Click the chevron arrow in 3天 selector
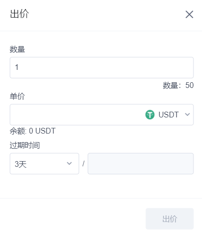This screenshot has width=202, height=231. click(69, 164)
